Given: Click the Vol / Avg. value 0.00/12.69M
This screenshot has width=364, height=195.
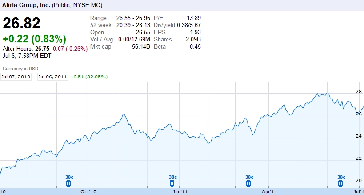Looking at the screenshot, I should (x=134, y=40).
